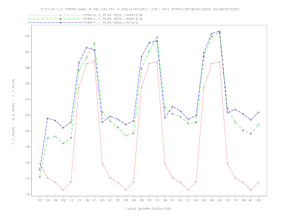The width and height of the screenshot is (282, 218).
Task: Click the chart title starting with STAT=VL1L2
Action: pos(140,9)
